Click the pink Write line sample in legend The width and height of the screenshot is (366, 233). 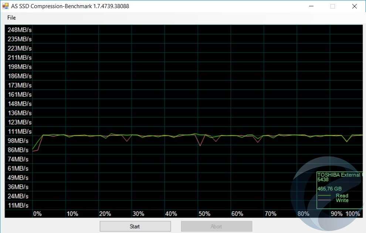coord(325,201)
